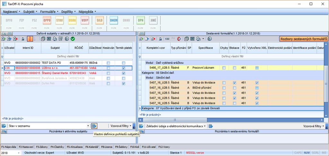Screen dimensions: 329x156
Task: Click F12-Vzory shortcut button
Action: pyautogui.click(x=164, y=147)
